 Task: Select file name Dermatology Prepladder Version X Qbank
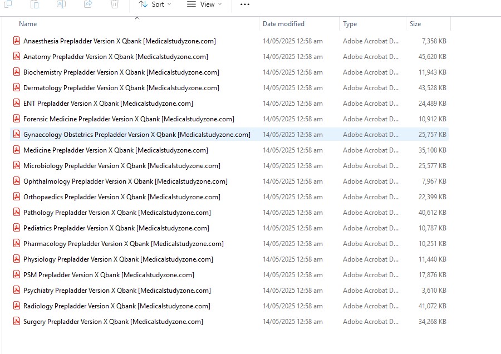[121, 88]
